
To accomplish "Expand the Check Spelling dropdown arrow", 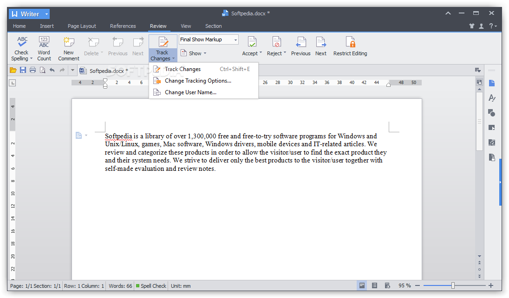I will click(x=32, y=59).
